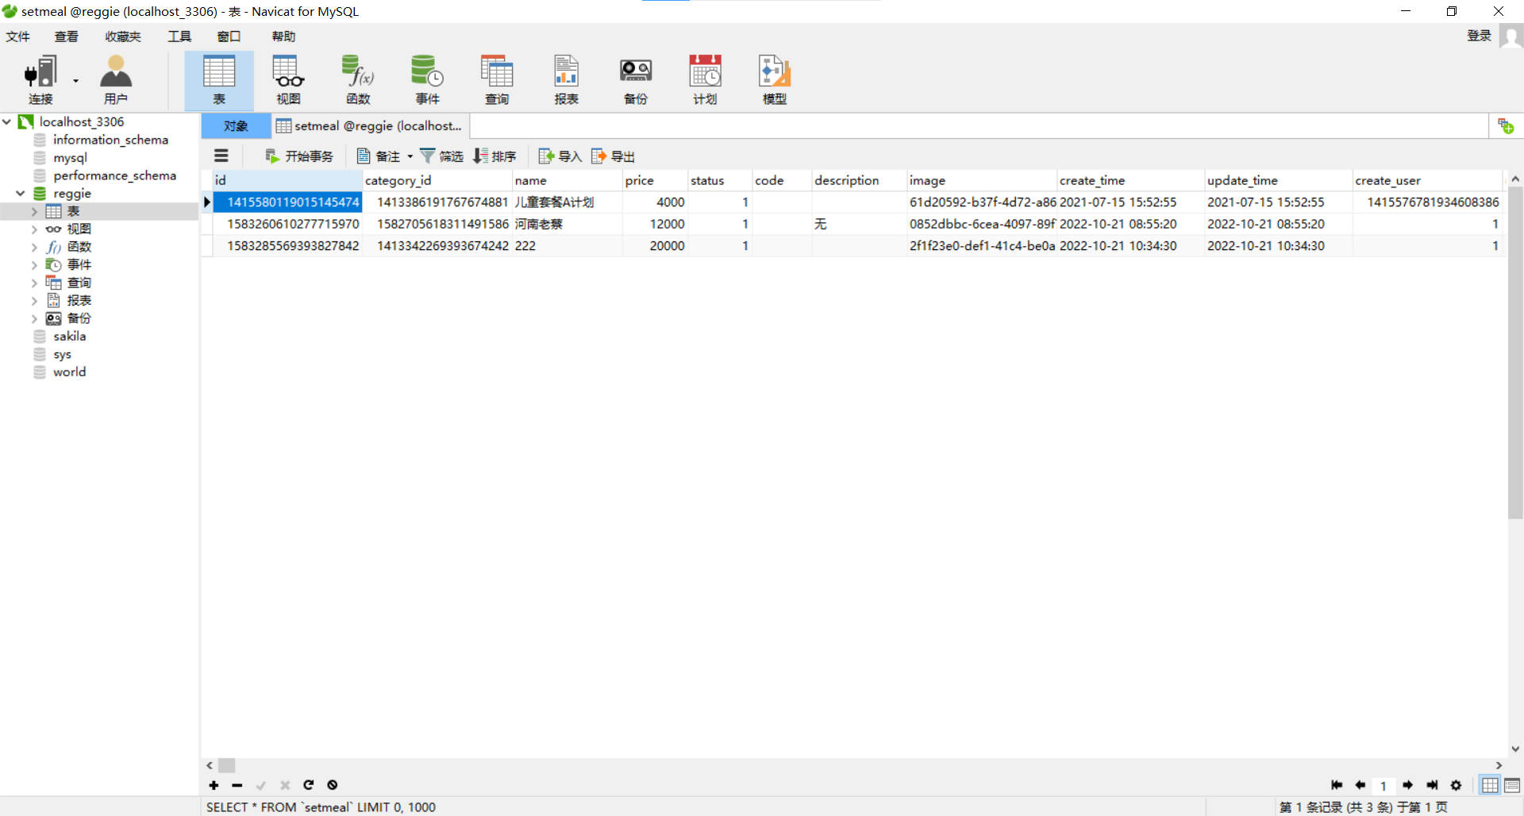Click the stop icon in bottom bar
This screenshot has height=816, width=1524.
pyautogui.click(x=333, y=785)
